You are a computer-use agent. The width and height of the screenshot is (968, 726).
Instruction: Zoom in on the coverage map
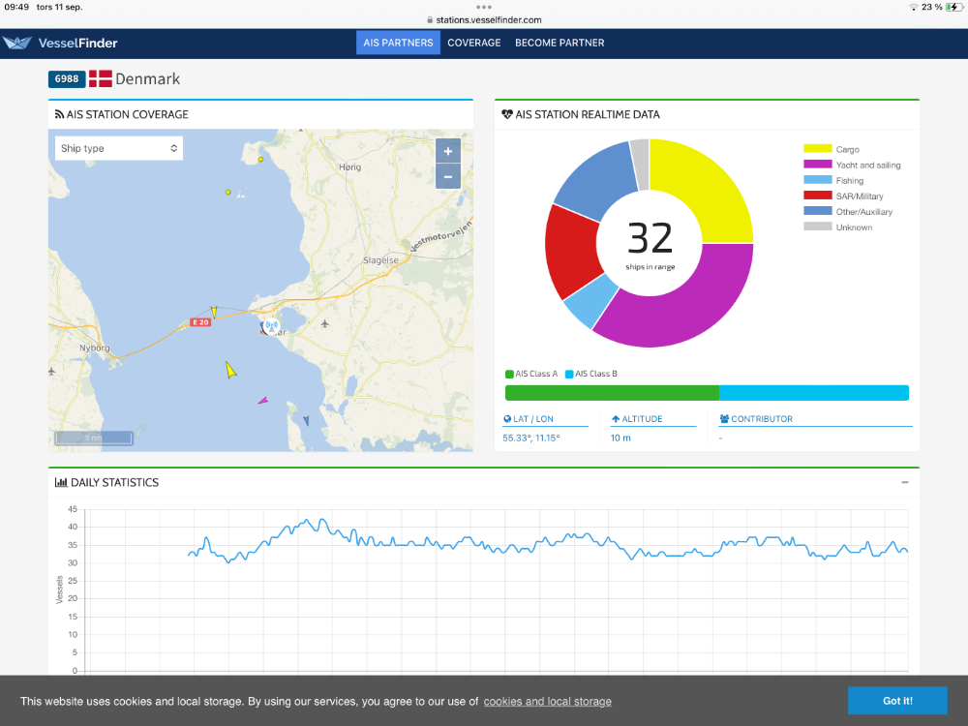click(447, 151)
